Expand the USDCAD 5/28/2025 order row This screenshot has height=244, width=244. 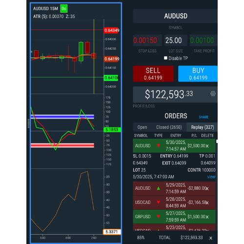tap(174, 203)
